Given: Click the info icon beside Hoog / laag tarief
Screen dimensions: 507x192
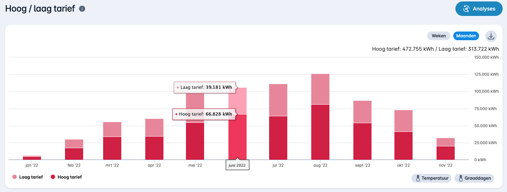Looking at the screenshot, I should pyautogui.click(x=82, y=9).
